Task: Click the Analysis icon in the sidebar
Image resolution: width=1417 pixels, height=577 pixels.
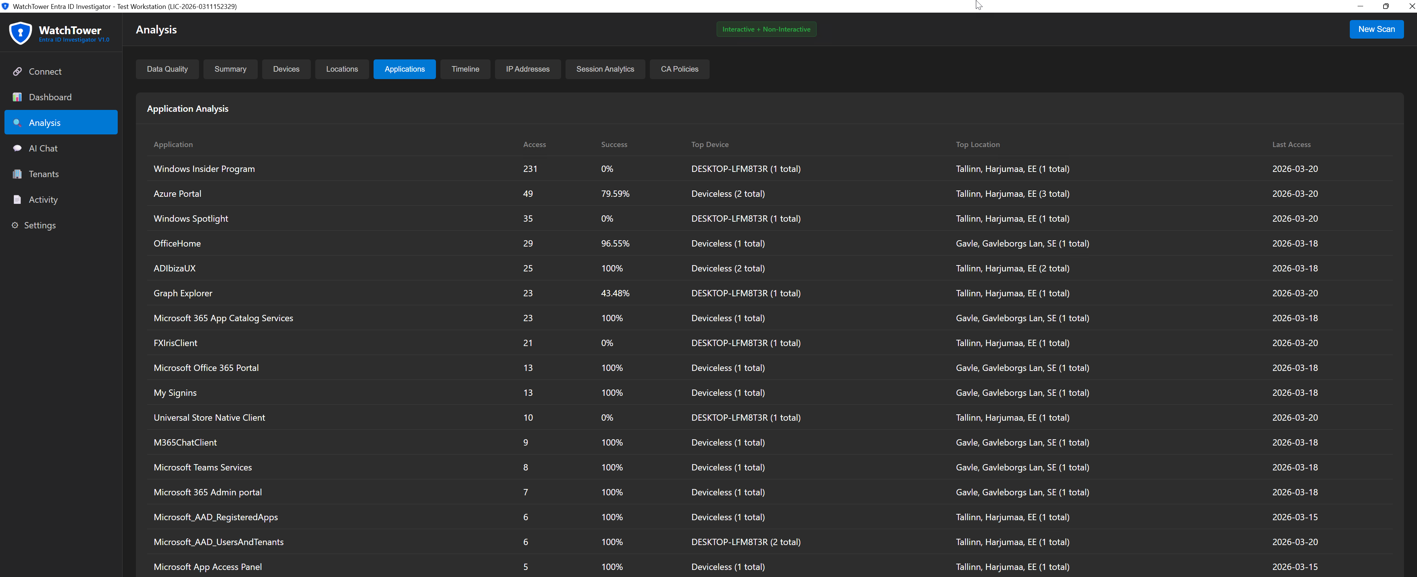Action: pos(17,122)
